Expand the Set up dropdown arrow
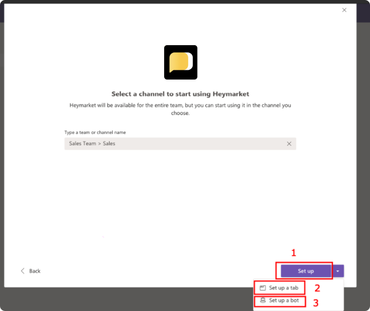 (x=338, y=271)
